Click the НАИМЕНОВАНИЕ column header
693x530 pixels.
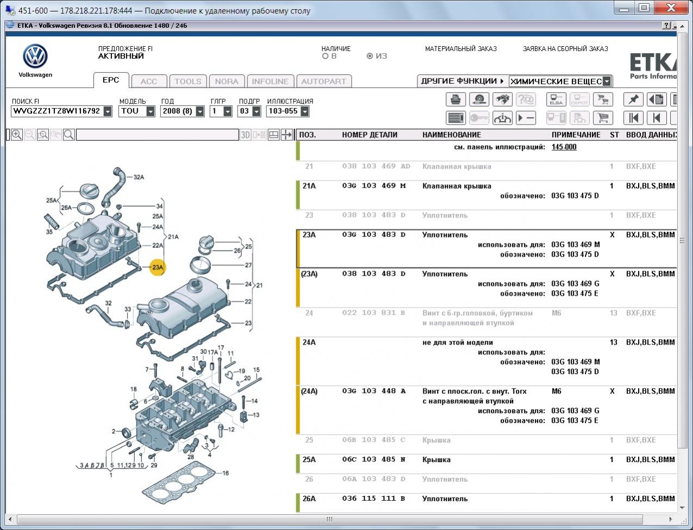[x=452, y=135]
